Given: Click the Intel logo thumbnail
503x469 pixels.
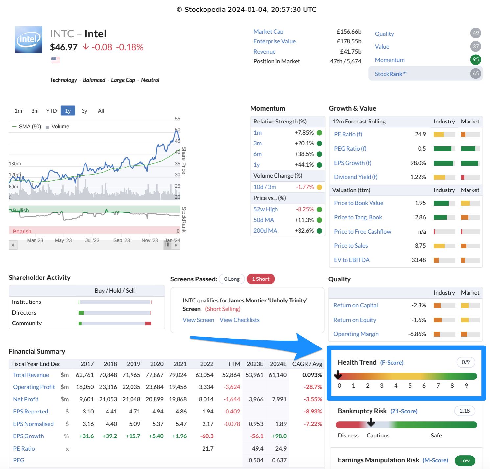Looking at the screenshot, I should [x=29, y=40].
